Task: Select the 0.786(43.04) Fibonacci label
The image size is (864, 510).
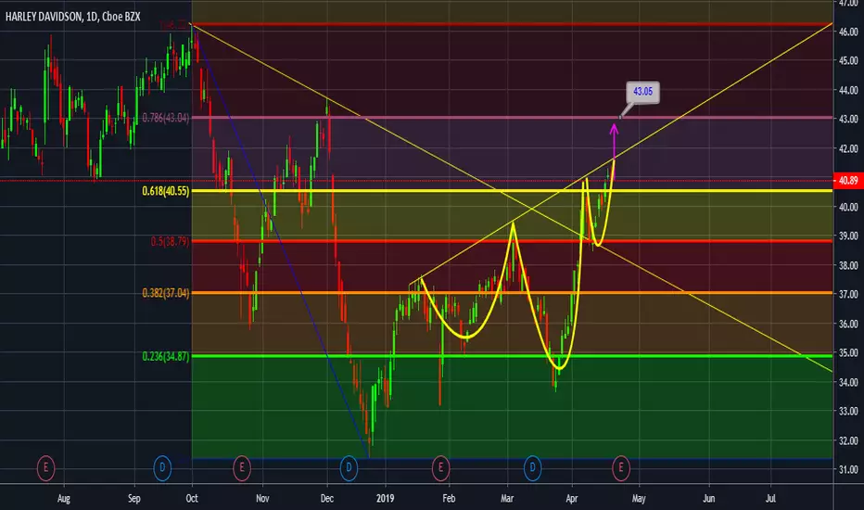Action: (165, 118)
